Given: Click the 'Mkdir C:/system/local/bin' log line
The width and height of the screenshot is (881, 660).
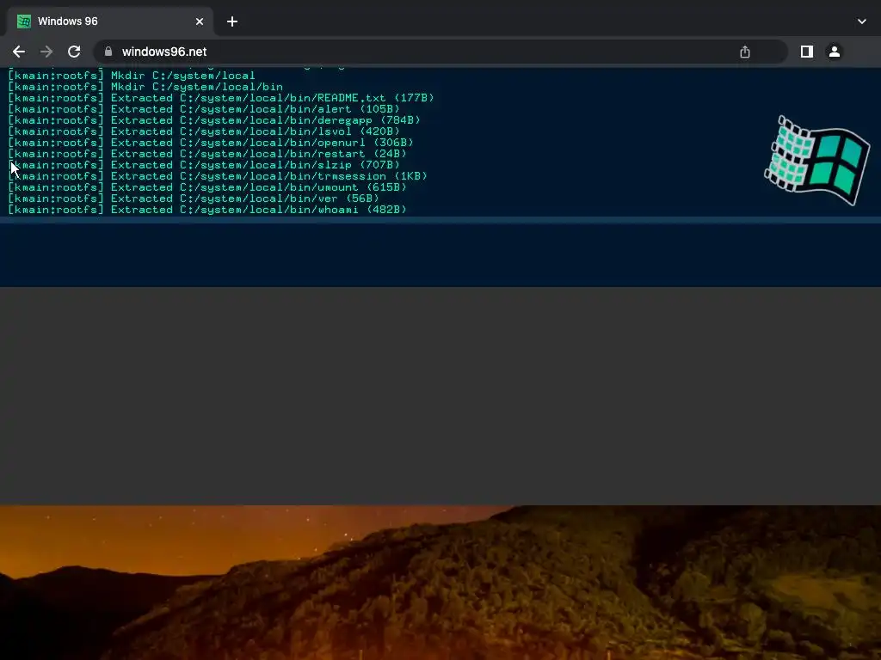Looking at the screenshot, I should tap(145, 87).
